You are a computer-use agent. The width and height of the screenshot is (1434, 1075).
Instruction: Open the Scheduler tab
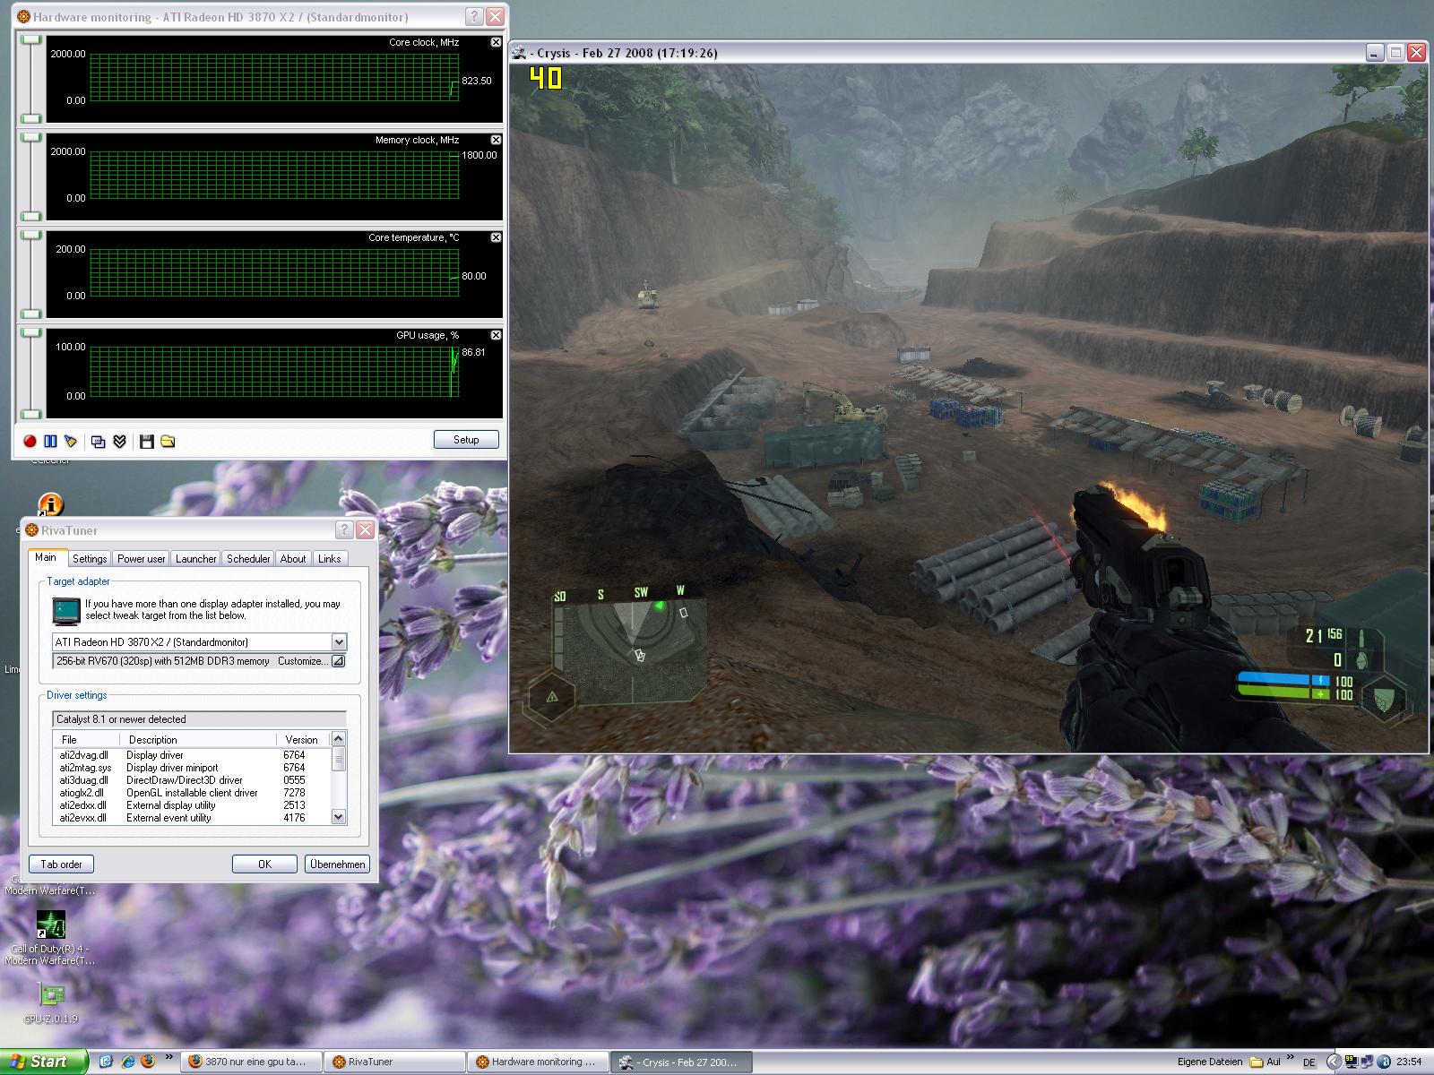point(248,559)
